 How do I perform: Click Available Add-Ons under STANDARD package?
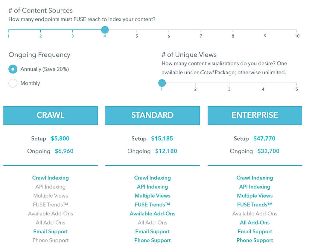click(153, 213)
